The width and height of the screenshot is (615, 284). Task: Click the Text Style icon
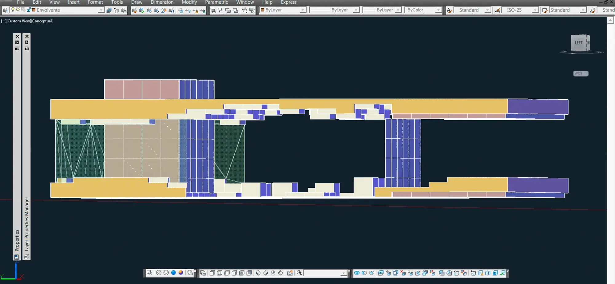click(x=450, y=10)
